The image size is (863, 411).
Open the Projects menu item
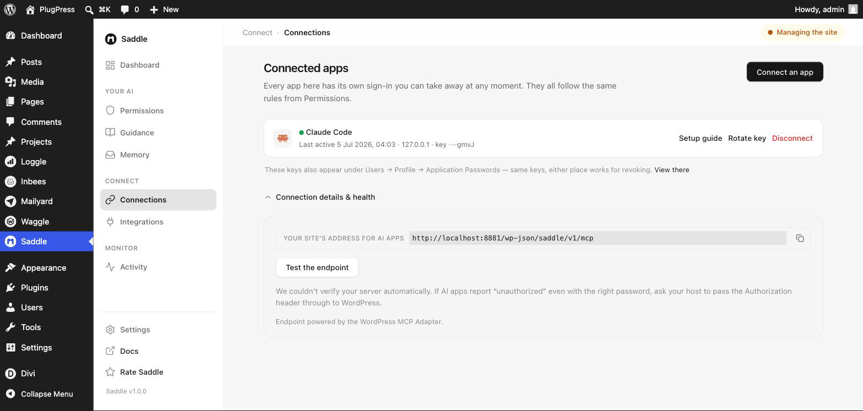[47, 142]
